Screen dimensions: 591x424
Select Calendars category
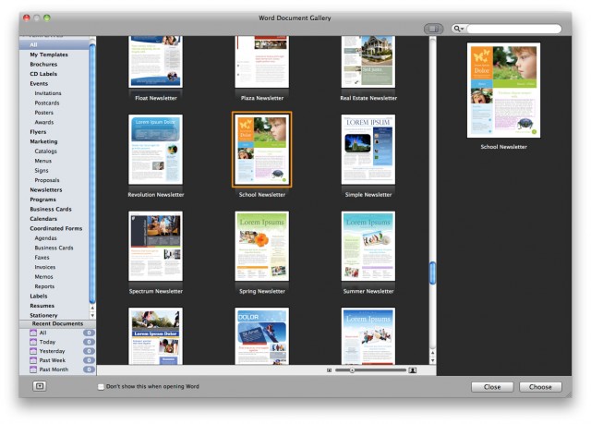43,219
